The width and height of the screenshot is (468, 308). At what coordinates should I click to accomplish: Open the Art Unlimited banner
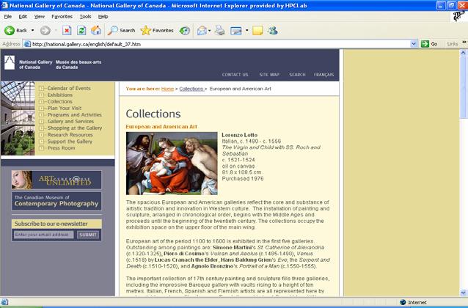pyautogui.click(x=56, y=180)
